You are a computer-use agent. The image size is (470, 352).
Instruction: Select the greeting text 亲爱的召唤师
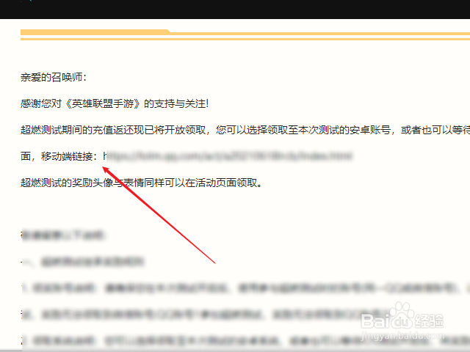54,77
